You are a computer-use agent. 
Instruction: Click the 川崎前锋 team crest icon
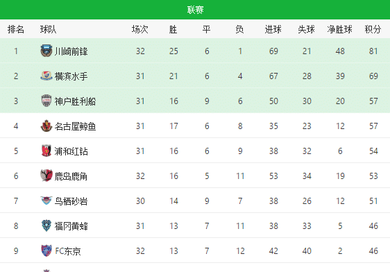(x=46, y=51)
